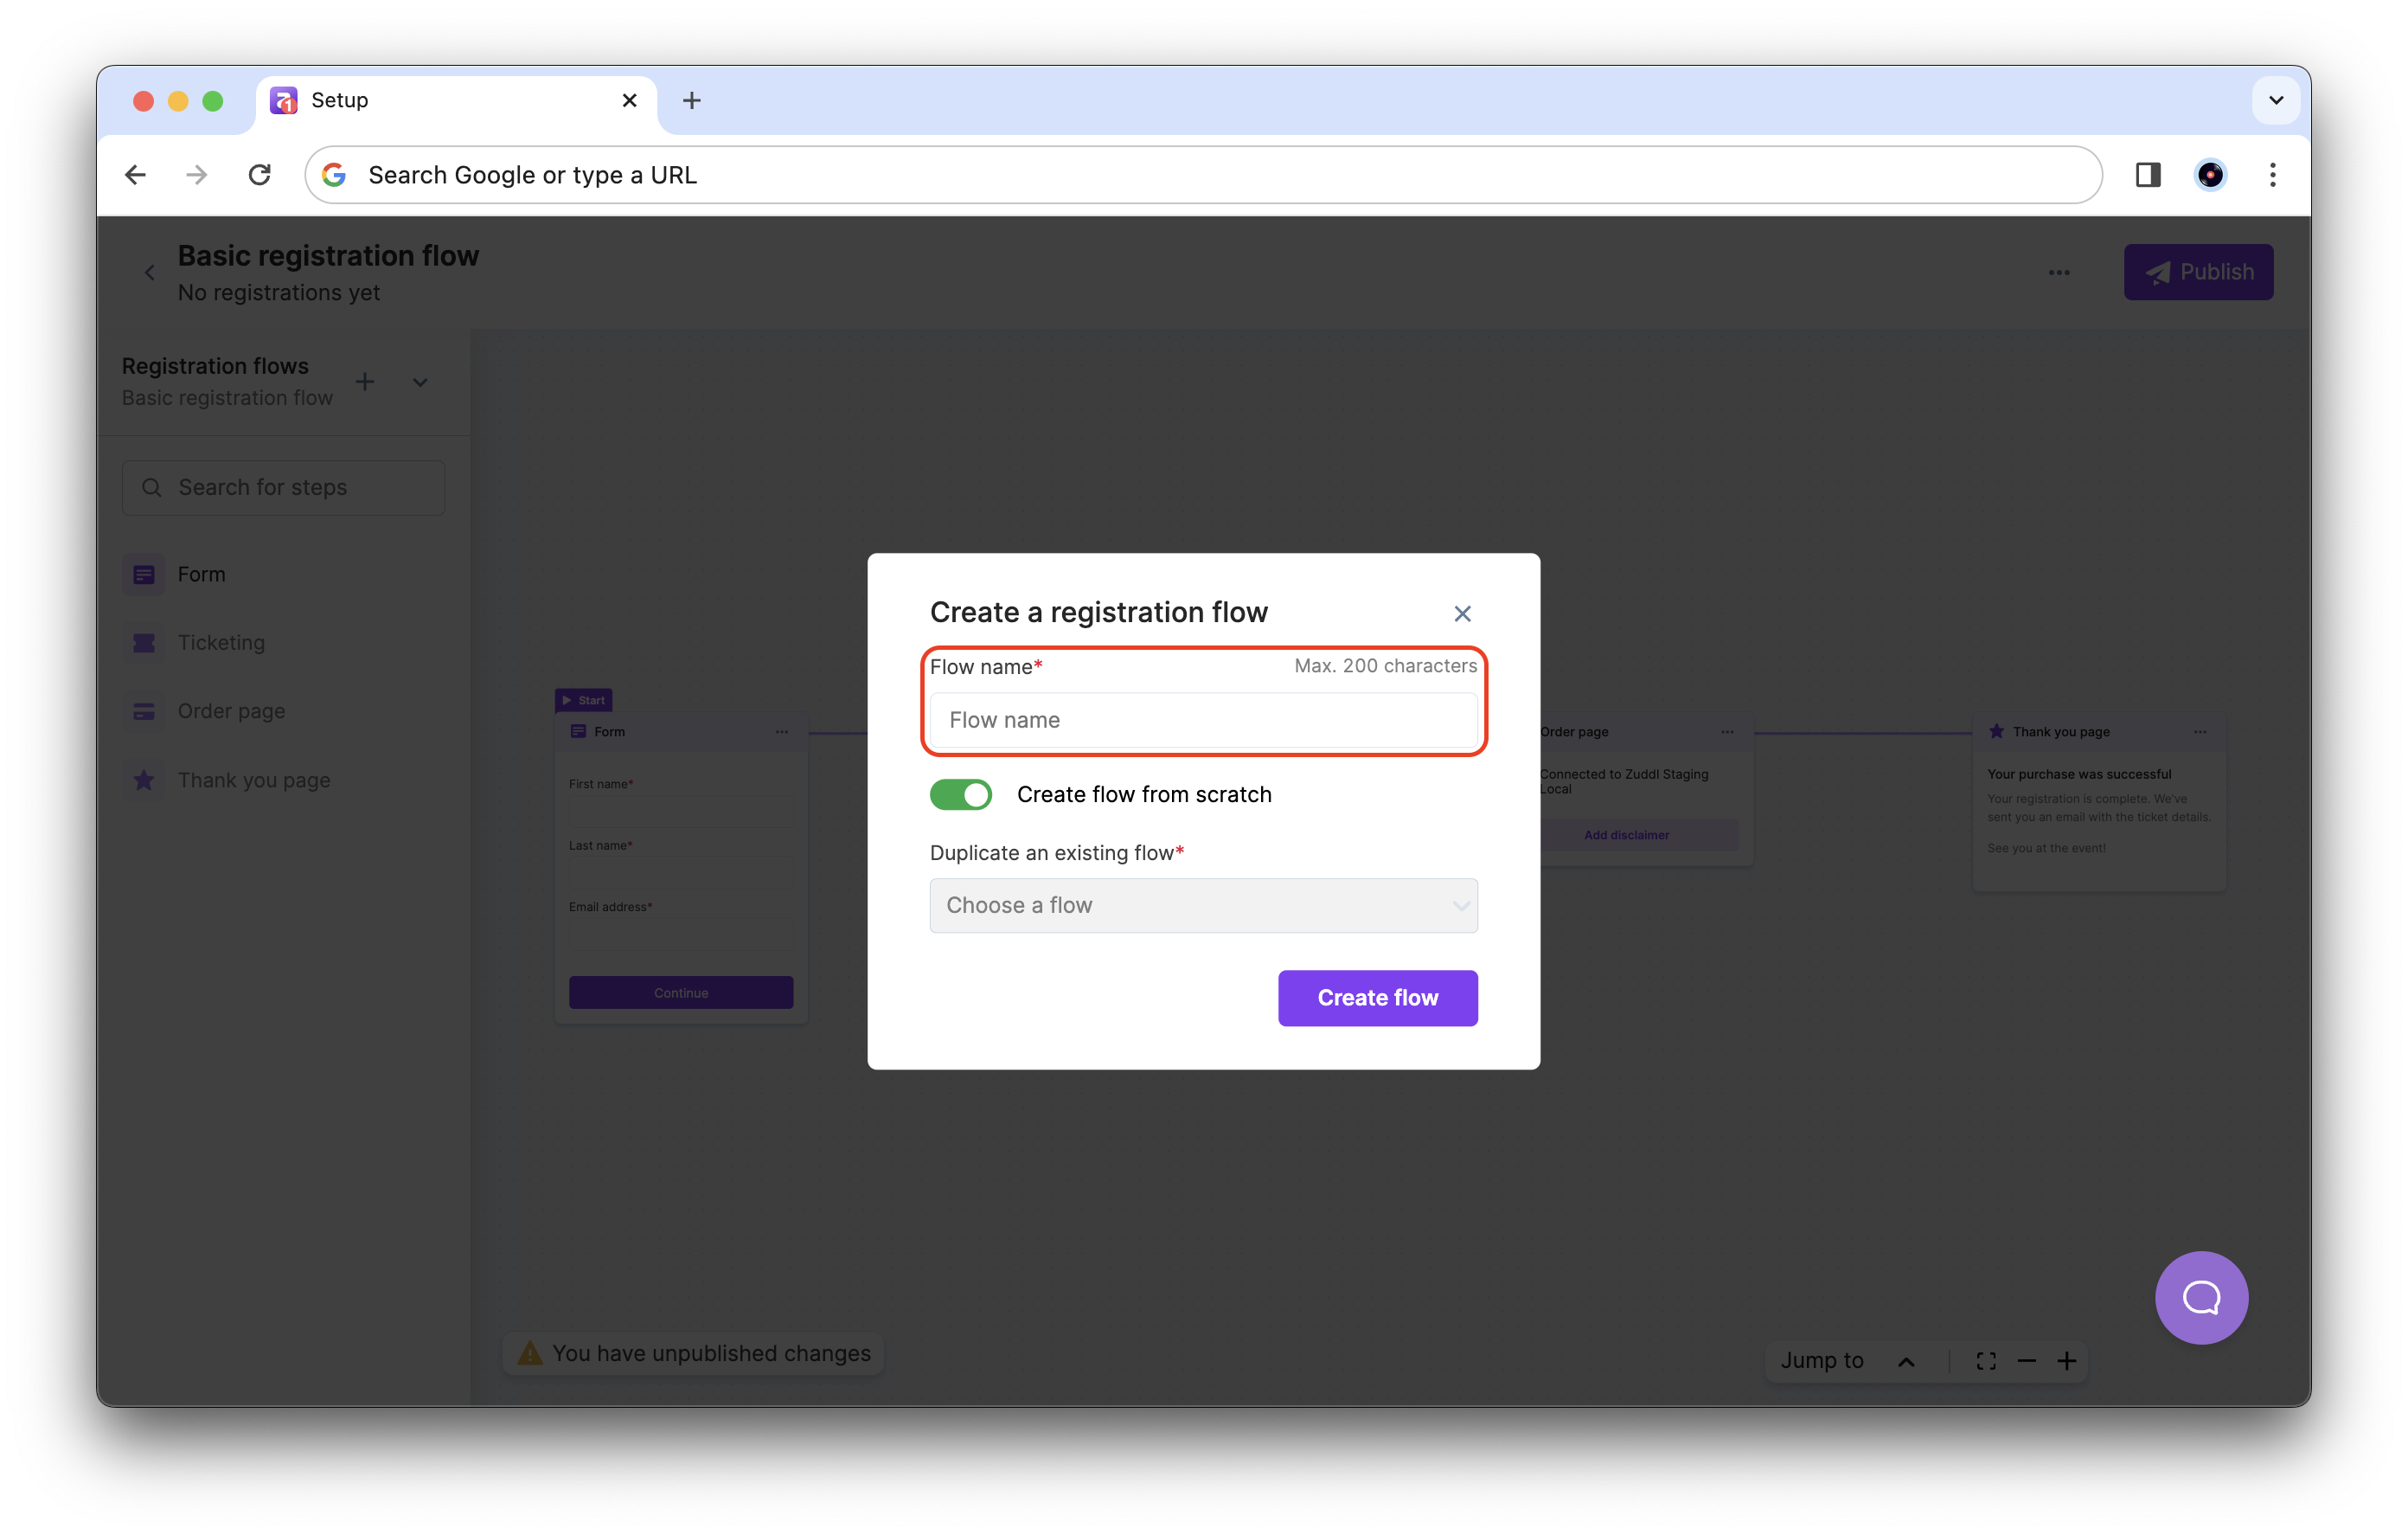This screenshot has height=1535, width=2408.
Task: Open a new browser tab
Action: coord(691,100)
